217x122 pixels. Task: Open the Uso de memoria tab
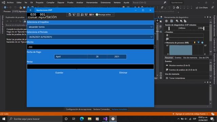[x=190, y=58]
